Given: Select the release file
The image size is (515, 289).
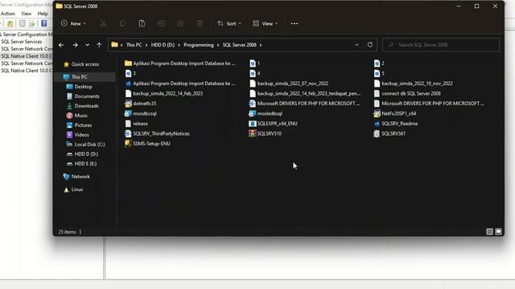Looking at the screenshot, I should pyautogui.click(x=136, y=124).
